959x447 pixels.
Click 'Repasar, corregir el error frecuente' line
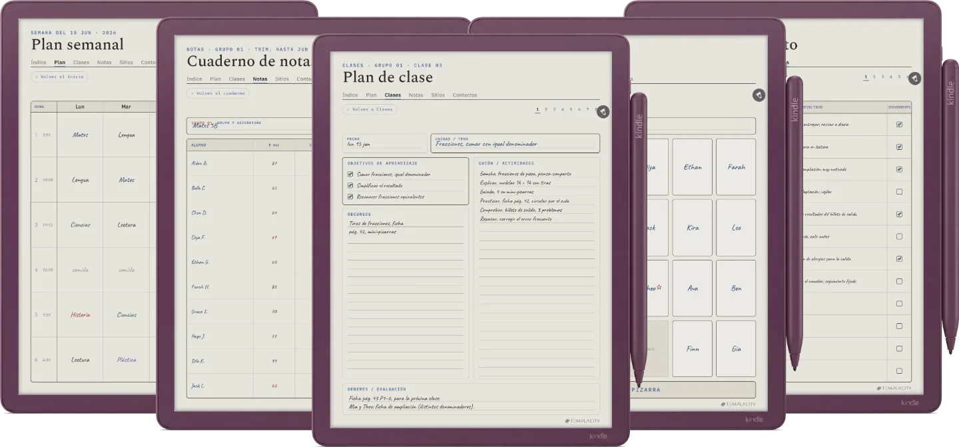[516, 219]
